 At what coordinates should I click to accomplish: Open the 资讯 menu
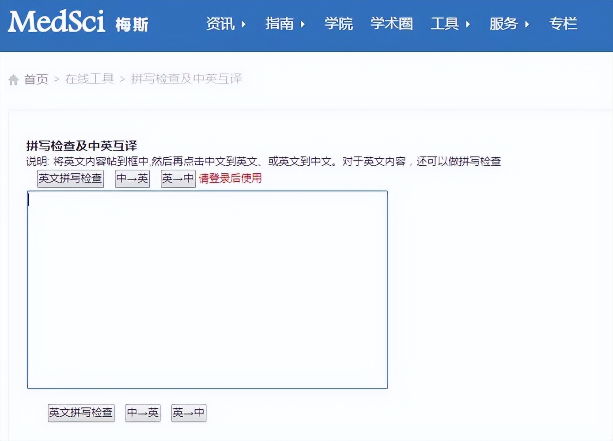pyautogui.click(x=220, y=23)
